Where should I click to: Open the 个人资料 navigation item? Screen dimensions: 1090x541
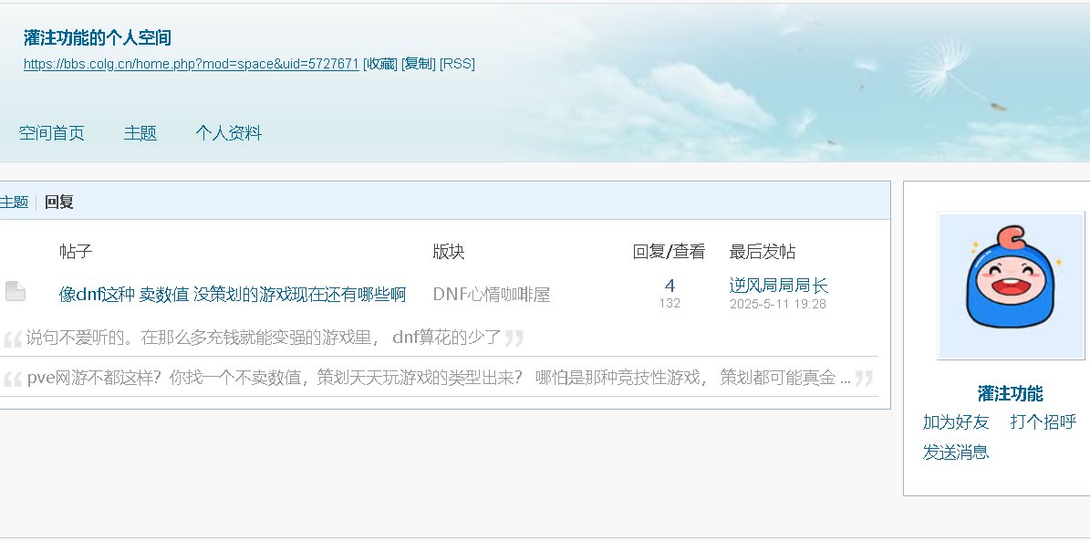[229, 133]
